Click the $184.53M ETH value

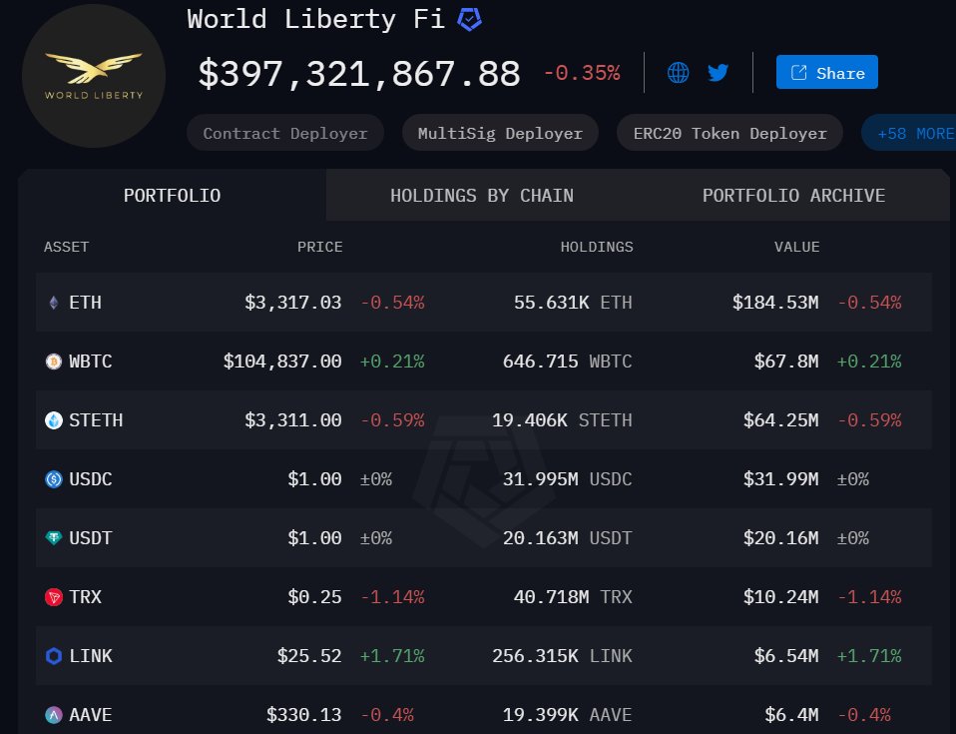(x=775, y=302)
